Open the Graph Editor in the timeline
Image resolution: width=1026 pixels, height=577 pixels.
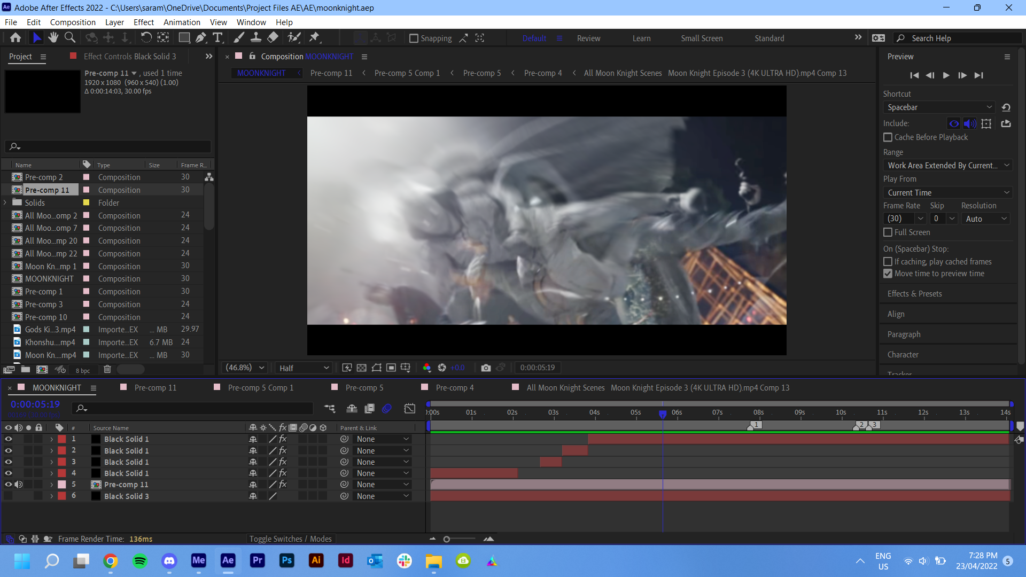410,409
